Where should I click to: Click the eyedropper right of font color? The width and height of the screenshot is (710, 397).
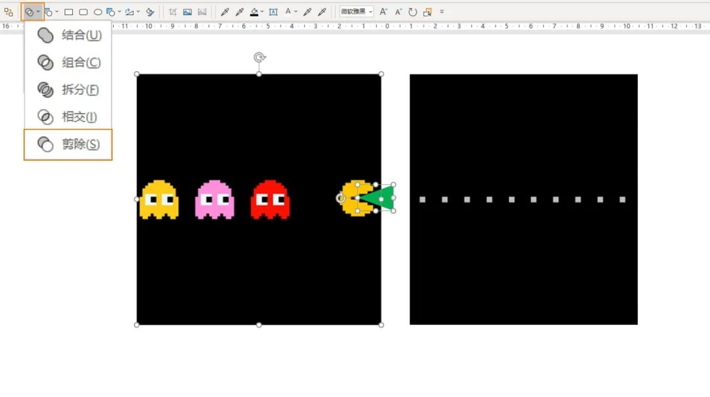pos(308,12)
